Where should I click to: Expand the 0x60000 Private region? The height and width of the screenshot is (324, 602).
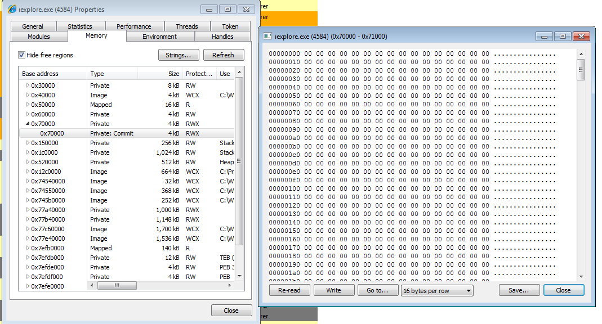(x=28, y=114)
